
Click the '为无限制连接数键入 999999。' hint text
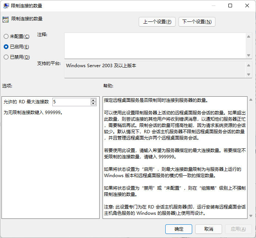[33, 113]
